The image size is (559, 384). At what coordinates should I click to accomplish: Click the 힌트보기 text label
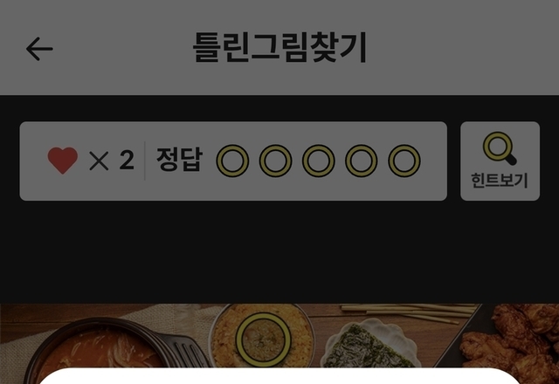tap(500, 181)
